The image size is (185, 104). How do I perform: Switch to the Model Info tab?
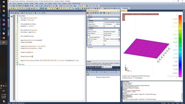click(90, 67)
